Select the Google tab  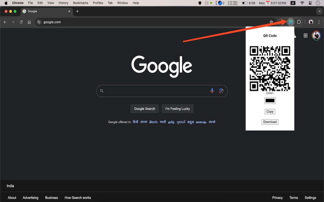click(x=47, y=11)
